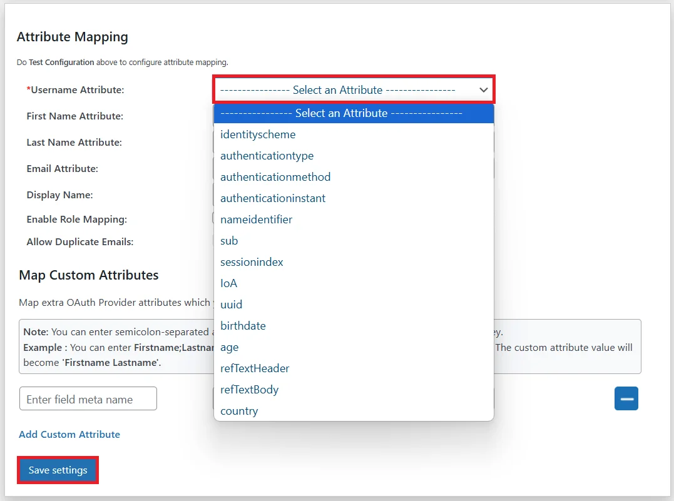Image resolution: width=674 pixels, height=501 pixels.
Task: Select age attribute option
Action: [x=354, y=347]
